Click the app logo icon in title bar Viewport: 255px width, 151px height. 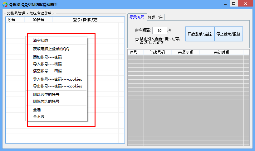5,5
